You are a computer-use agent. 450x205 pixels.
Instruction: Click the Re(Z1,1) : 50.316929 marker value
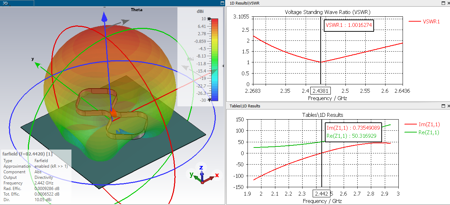click(352, 136)
